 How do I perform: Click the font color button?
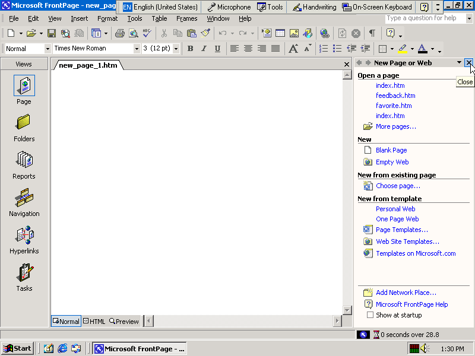[x=422, y=49]
